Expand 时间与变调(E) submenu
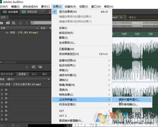 click(82, 104)
